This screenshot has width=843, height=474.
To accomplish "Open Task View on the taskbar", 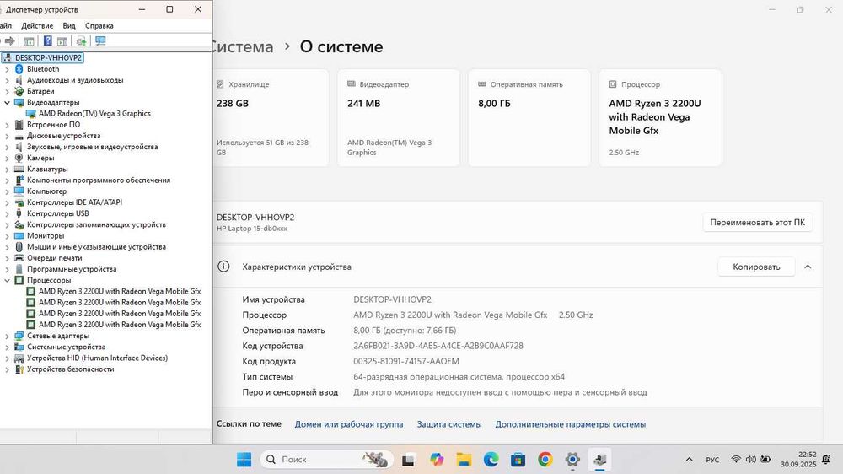I will (408, 460).
